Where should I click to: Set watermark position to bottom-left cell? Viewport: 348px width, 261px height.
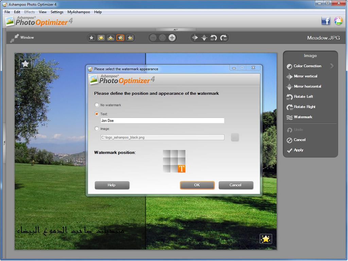pos(167,169)
